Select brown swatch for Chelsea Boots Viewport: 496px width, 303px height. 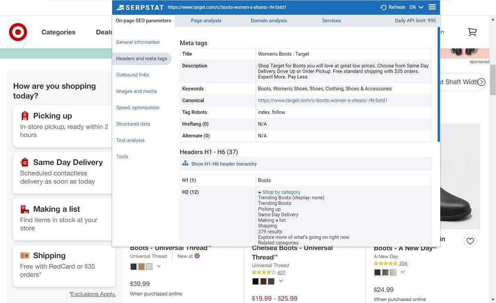coord(263,281)
